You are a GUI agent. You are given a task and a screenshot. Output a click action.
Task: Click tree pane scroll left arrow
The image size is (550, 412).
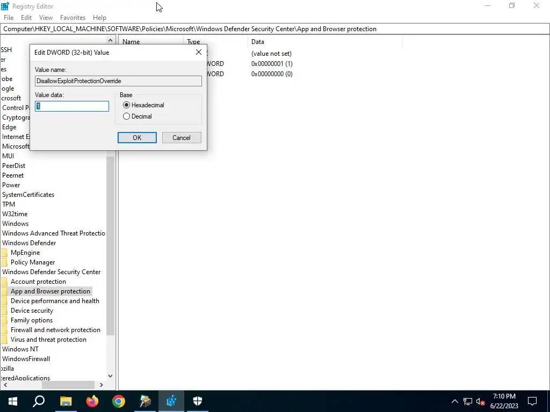click(x=5, y=385)
